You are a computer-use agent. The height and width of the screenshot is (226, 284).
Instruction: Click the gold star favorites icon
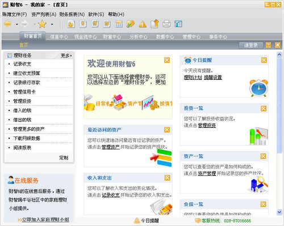click(42, 24)
